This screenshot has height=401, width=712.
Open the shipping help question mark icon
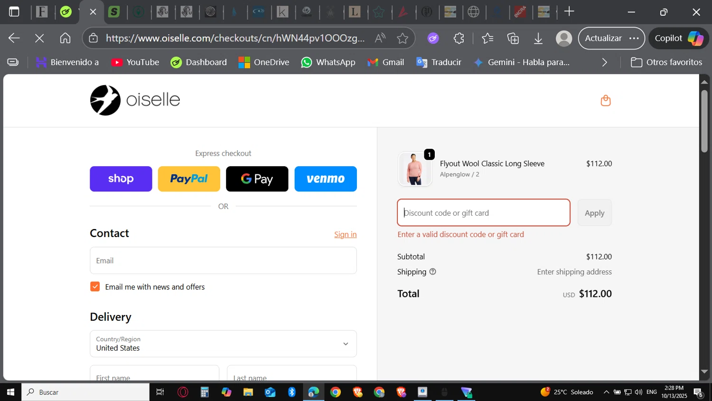tap(432, 272)
